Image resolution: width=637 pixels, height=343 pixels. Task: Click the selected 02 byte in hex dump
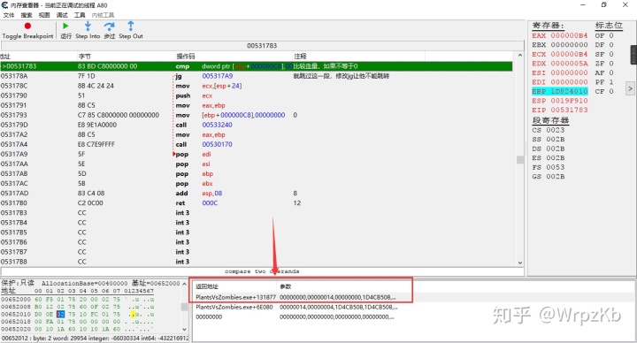[60, 314]
